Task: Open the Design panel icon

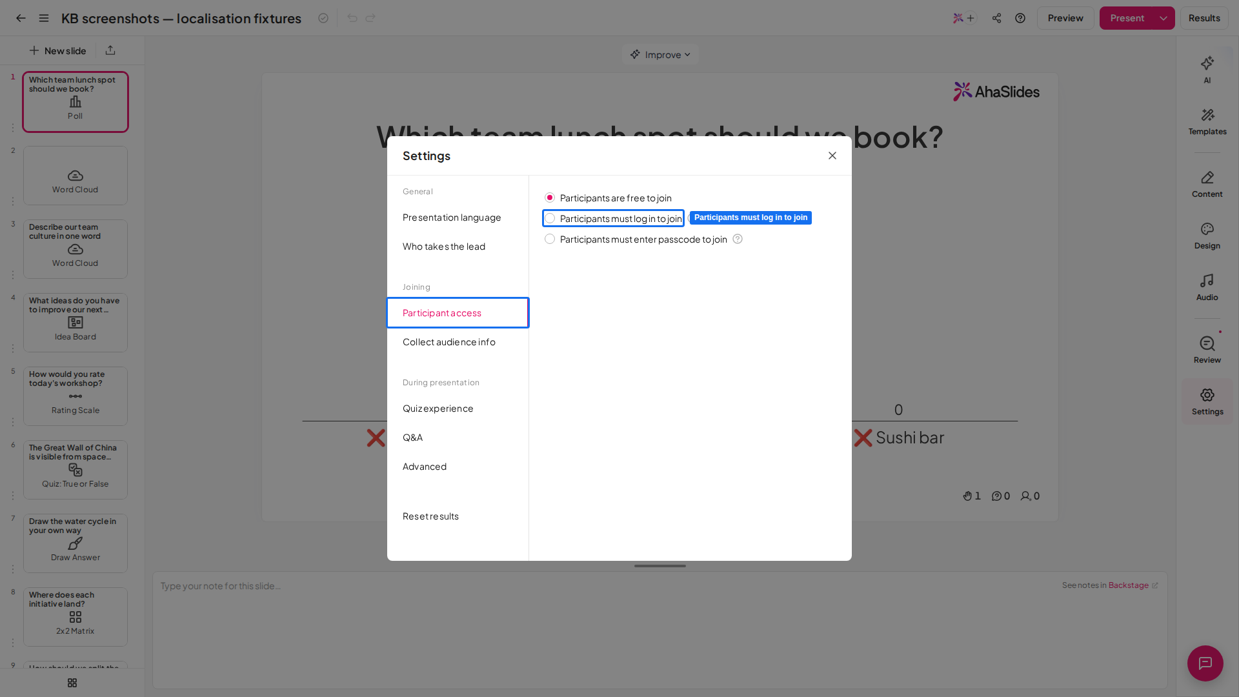Action: tap(1207, 236)
